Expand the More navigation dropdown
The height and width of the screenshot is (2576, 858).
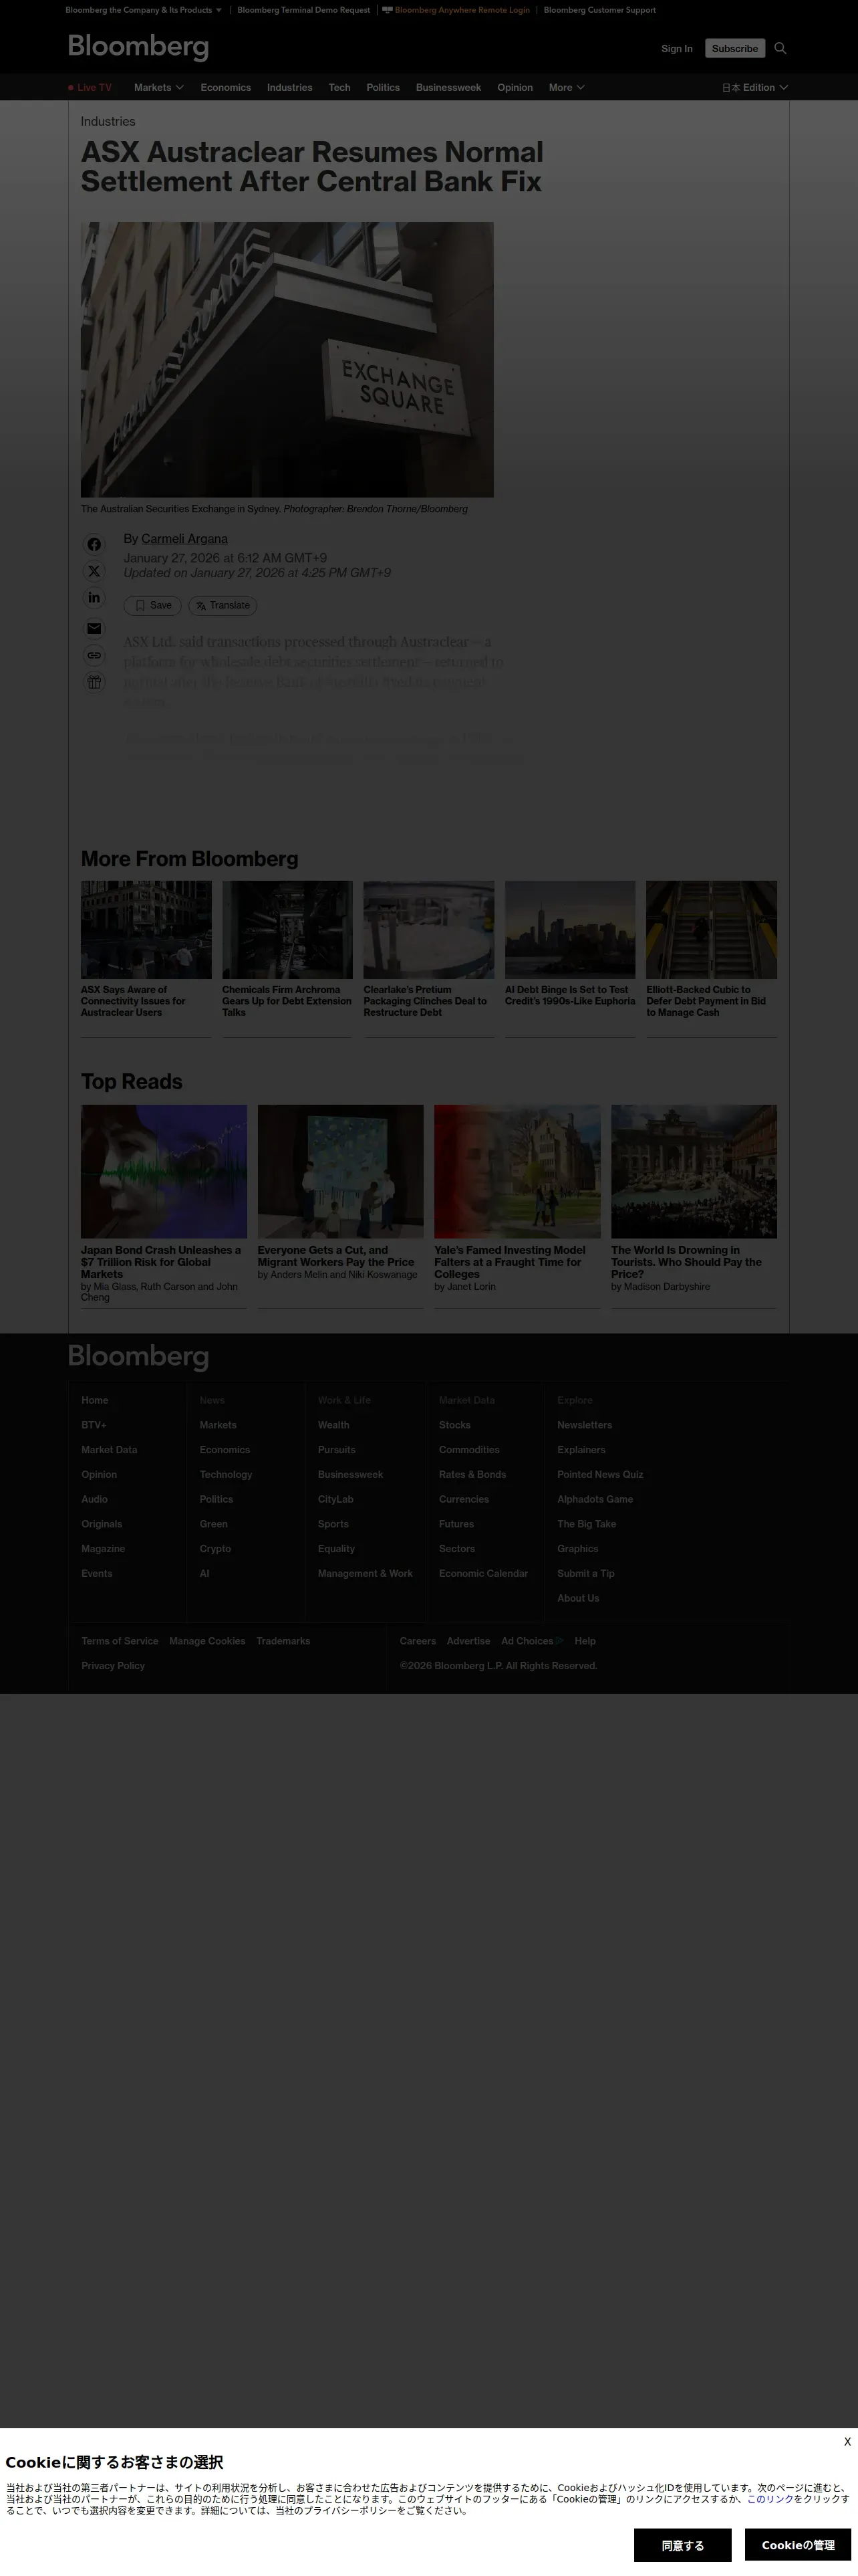567,88
